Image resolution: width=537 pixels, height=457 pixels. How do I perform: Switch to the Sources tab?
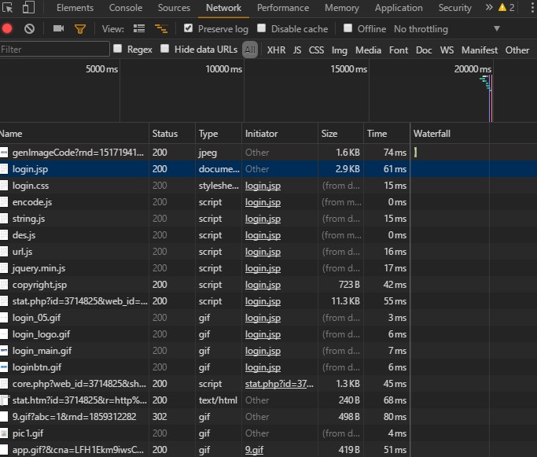point(174,8)
